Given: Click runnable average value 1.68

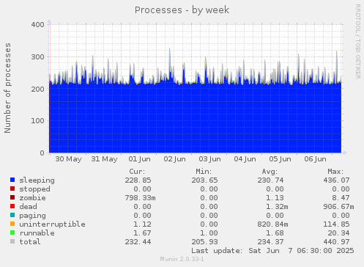Looking at the screenshot, I should (275, 233).
